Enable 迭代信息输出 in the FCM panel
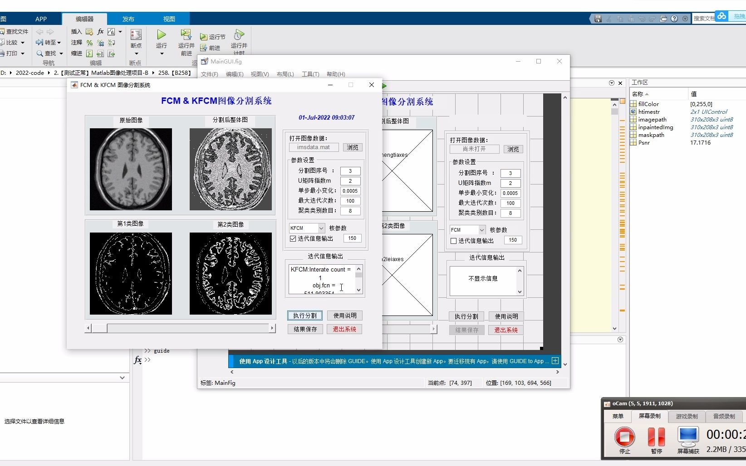The image size is (746, 466). coord(453,241)
